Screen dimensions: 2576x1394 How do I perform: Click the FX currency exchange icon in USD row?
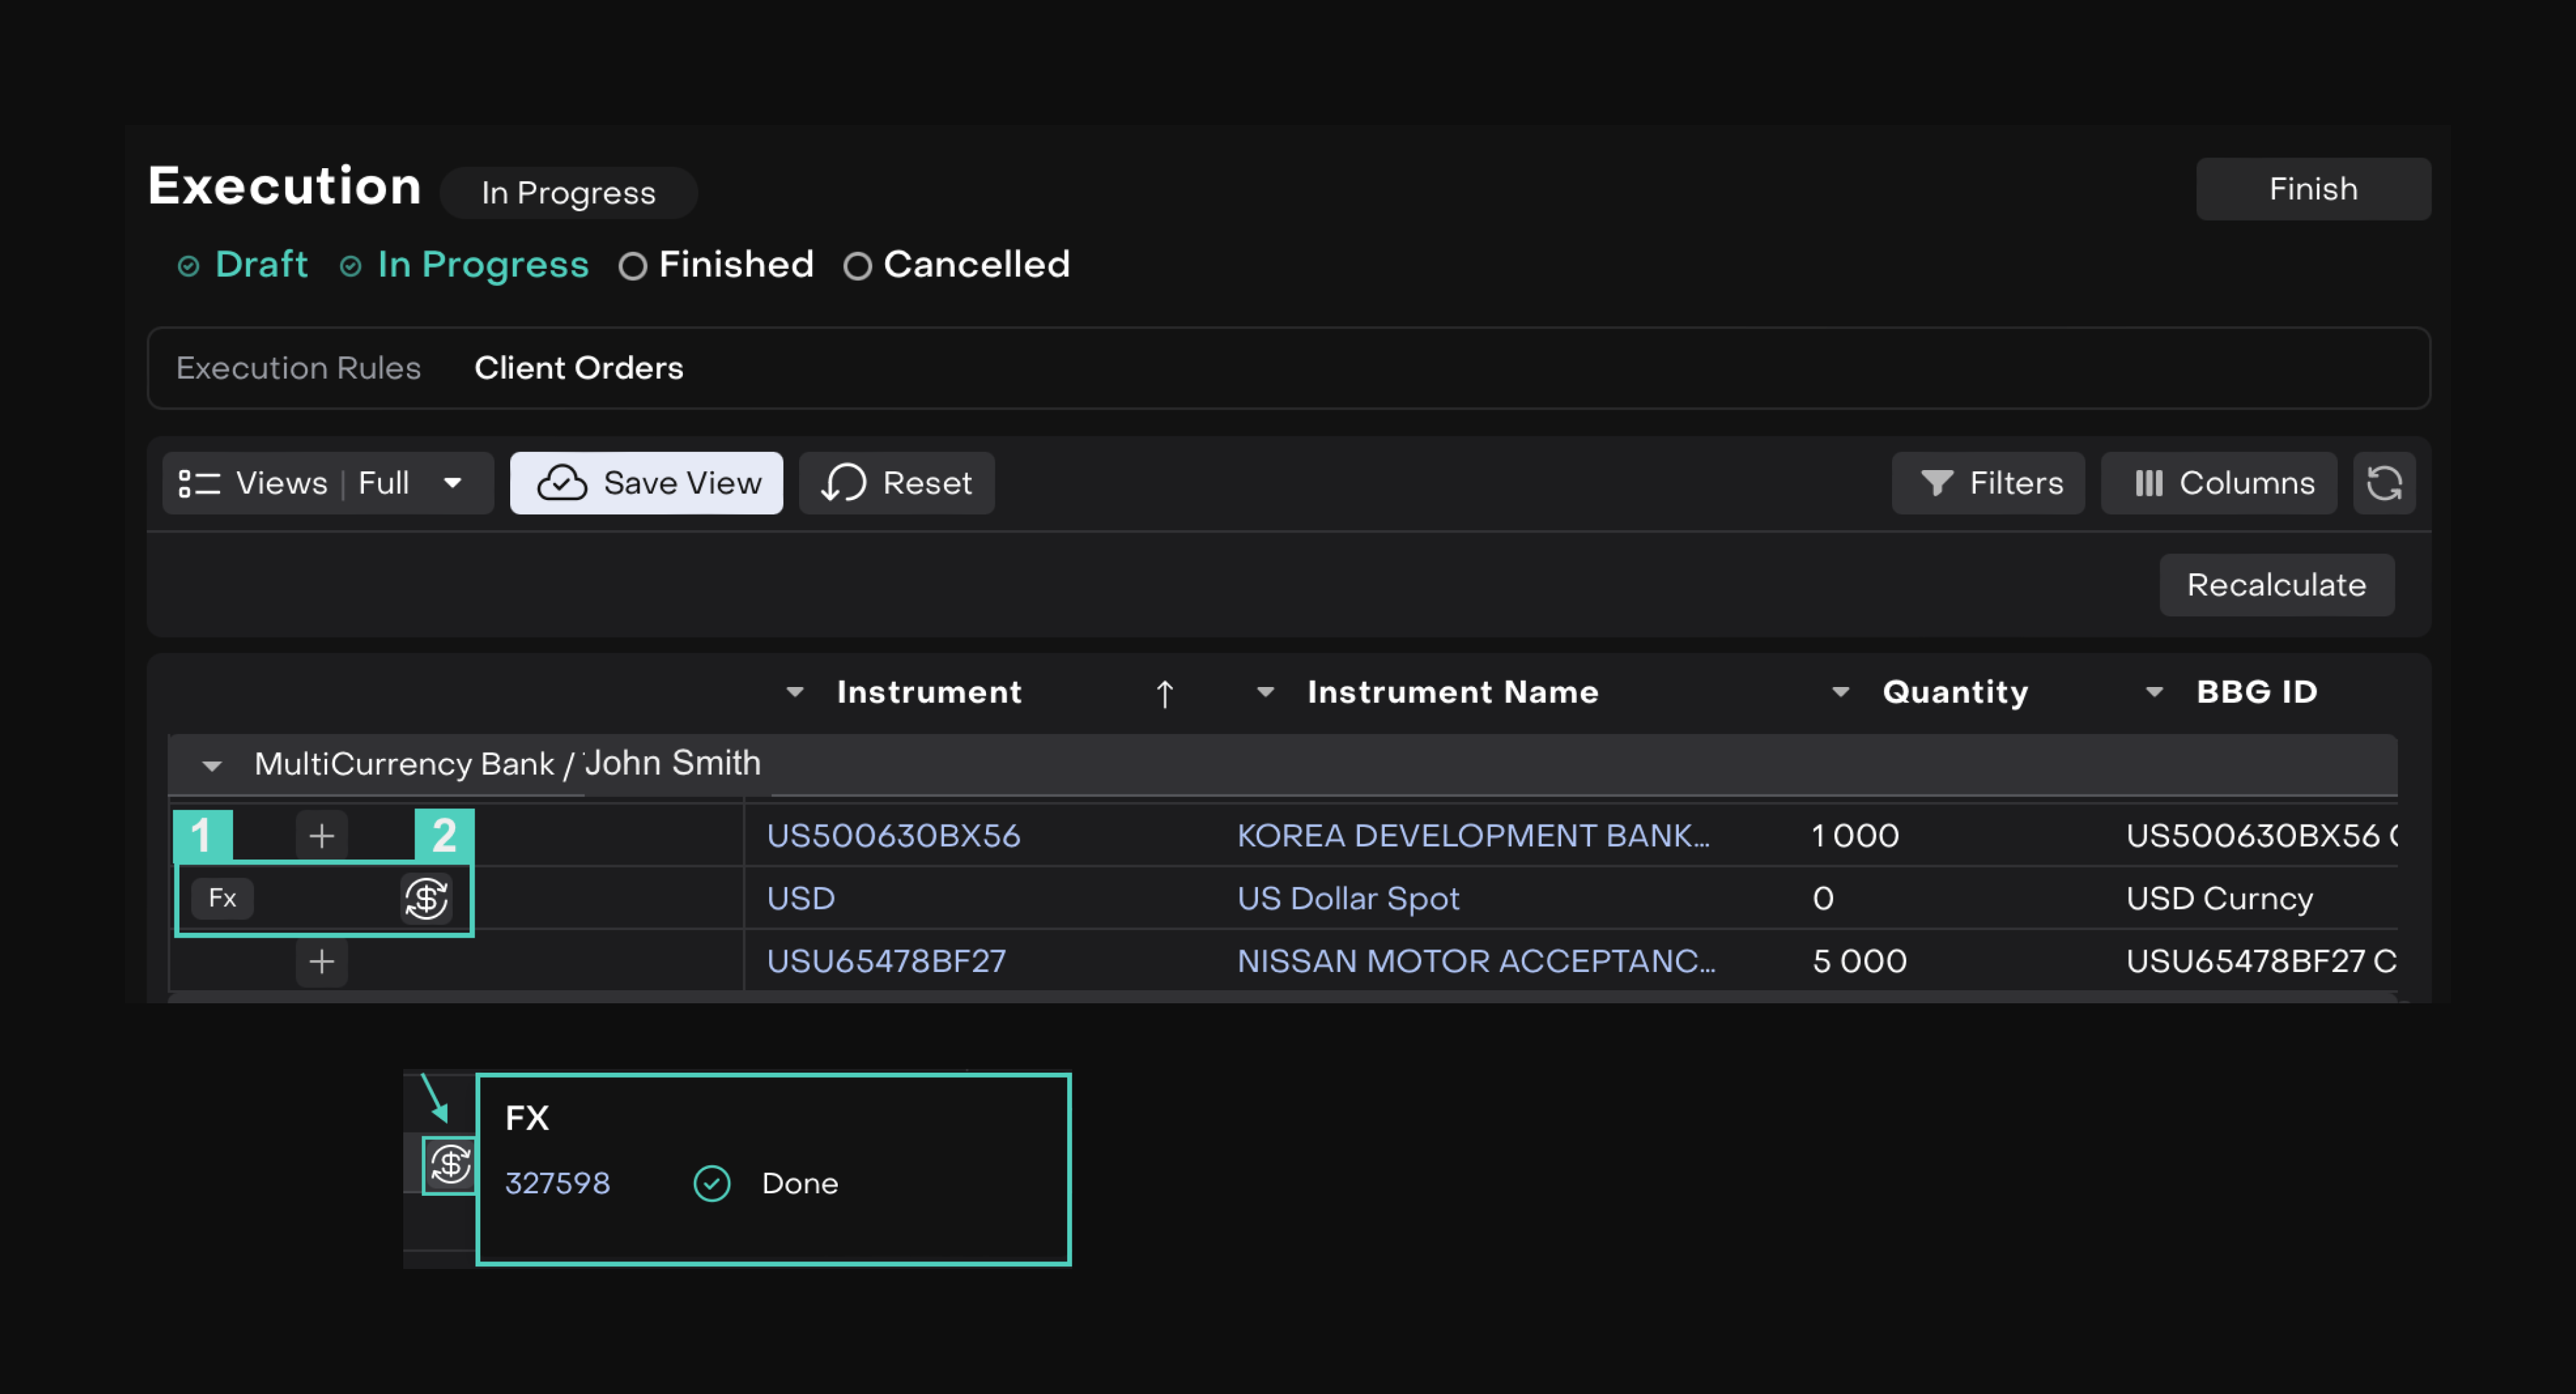coord(426,898)
